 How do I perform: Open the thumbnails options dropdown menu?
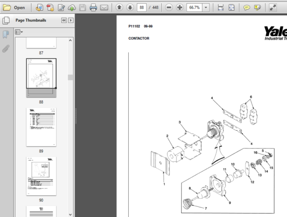point(19,32)
